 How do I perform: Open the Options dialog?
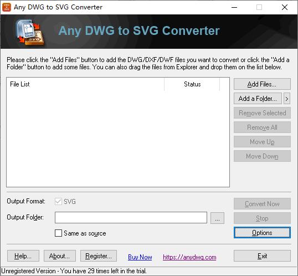point(262,232)
